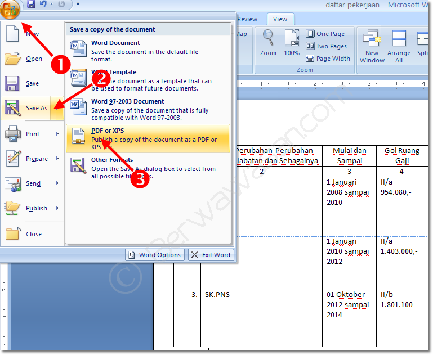Click the Save floppy disk icon in the menu

point(12,83)
